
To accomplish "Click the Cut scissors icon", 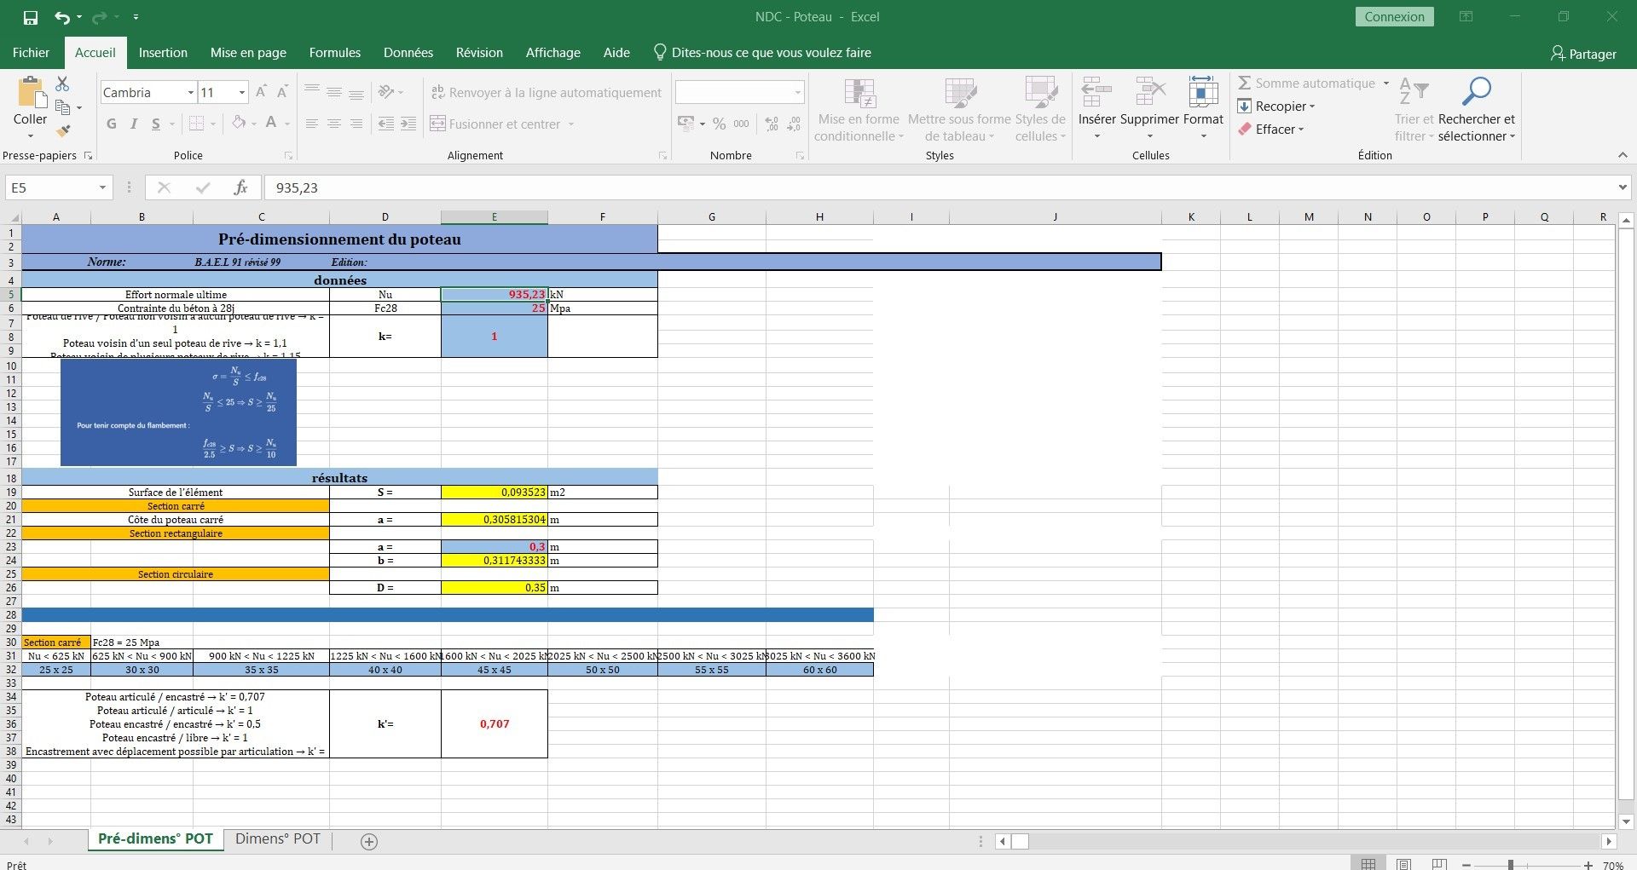I will pyautogui.click(x=62, y=84).
